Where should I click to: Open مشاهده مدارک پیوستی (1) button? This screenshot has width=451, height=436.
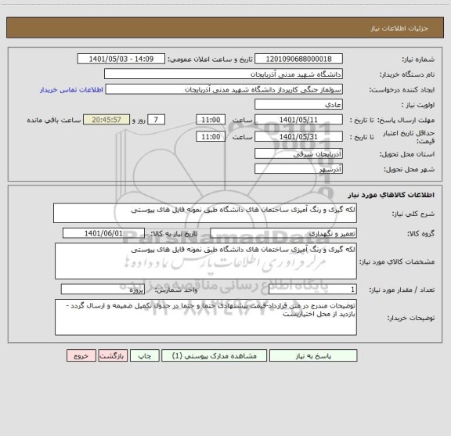point(214,355)
